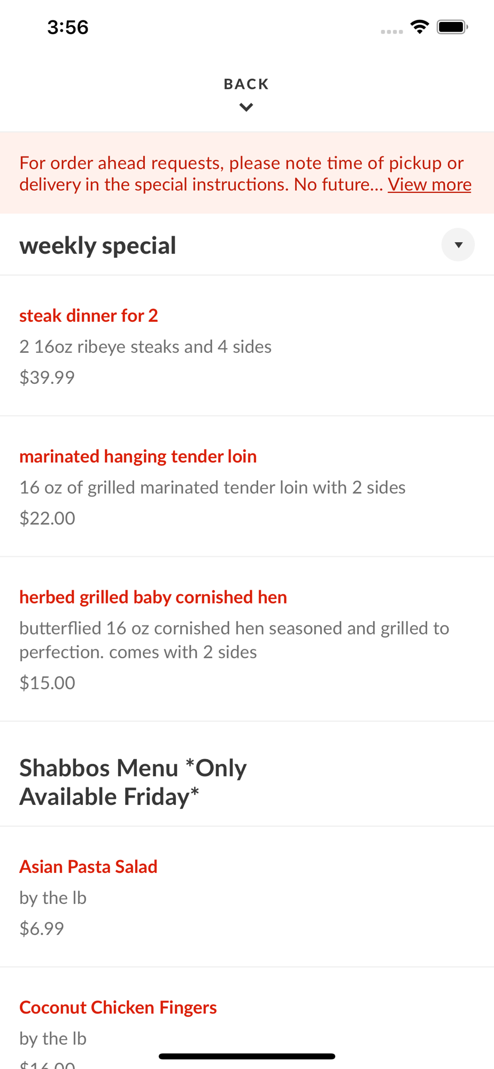Select the steak dinner for 2 item
The height and width of the screenshot is (1069, 494).
click(247, 346)
